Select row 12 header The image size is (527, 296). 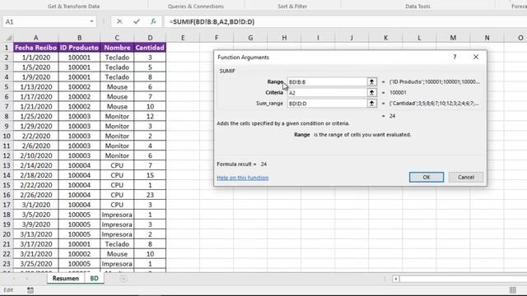[7, 155]
